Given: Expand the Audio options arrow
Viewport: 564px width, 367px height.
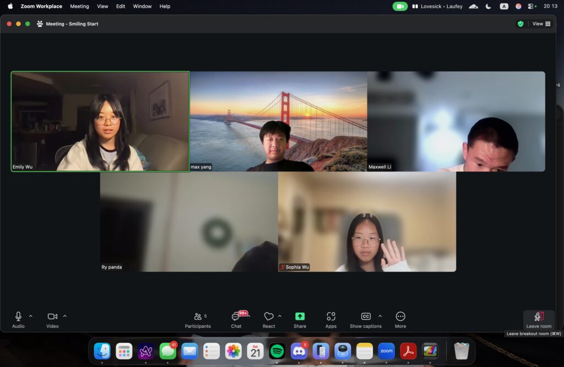Looking at the screenshot, I should pyautogui.click(x=31, y=316).
